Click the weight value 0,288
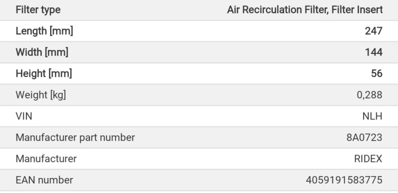Image resolution: width=398 pixels, height=193 pixels. (x=369, y=95)
